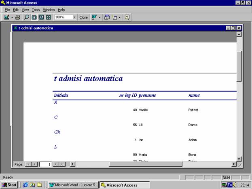Expand the OfficeLinks dropdown arrow

[100, 17]
